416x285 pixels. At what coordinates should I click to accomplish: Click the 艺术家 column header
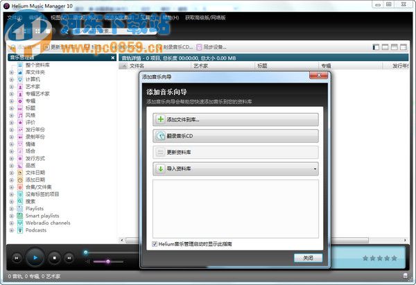223,66
